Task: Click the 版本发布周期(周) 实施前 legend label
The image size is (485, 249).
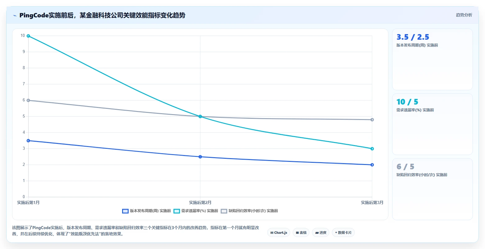Action: (x=150, y=211)
